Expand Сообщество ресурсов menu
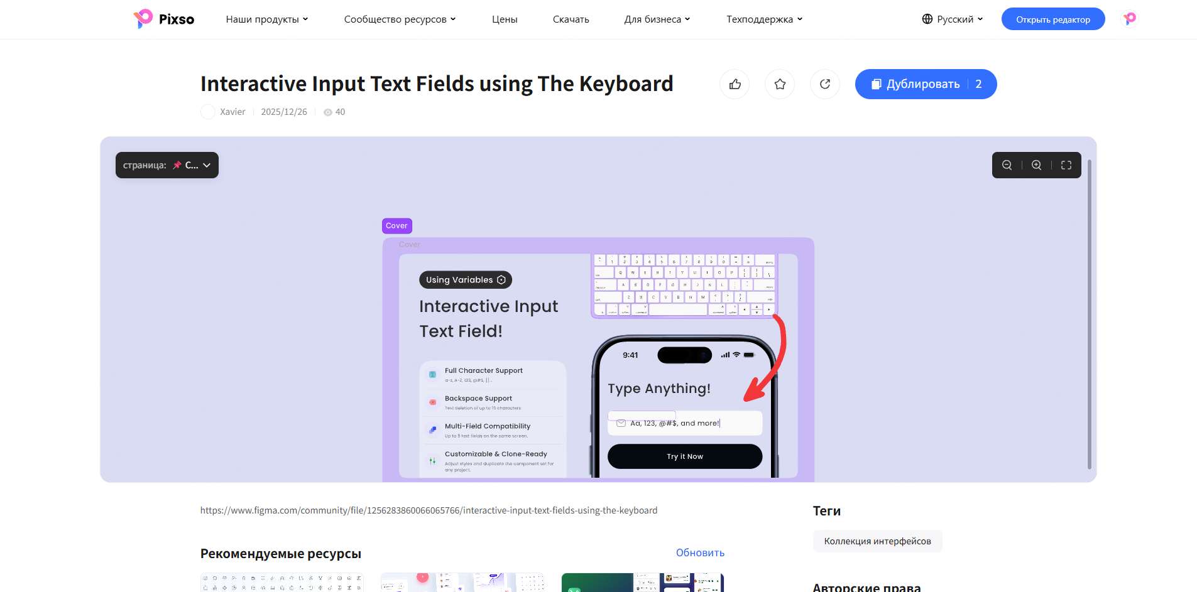Image resolution: width=1197 pixels, height=592 pixels. 400,19
